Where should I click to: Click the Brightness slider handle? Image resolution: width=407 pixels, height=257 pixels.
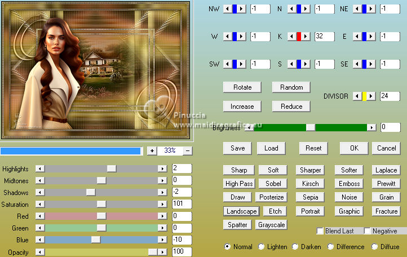[x=311, y=127]
